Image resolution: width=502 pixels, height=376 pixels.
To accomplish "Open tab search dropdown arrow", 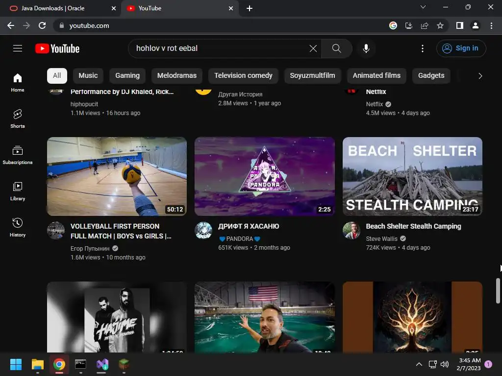I will click(x=423, y=7).
